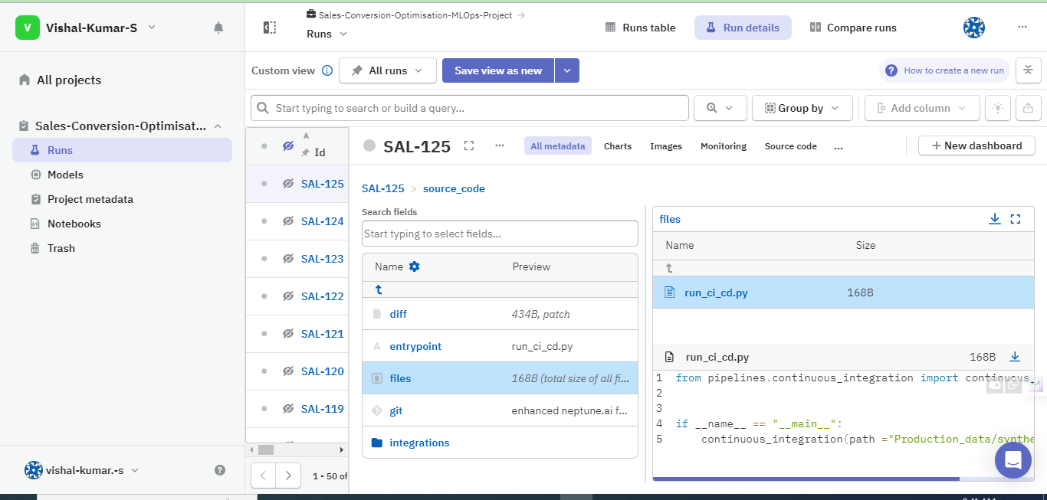Open How to create a new run
This screenshot has width=1047, height=500.
945,70
